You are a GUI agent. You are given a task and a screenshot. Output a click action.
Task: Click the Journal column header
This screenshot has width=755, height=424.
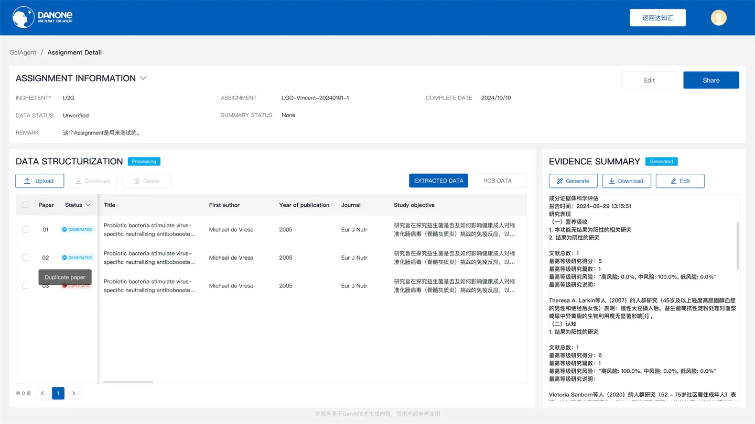351,205
